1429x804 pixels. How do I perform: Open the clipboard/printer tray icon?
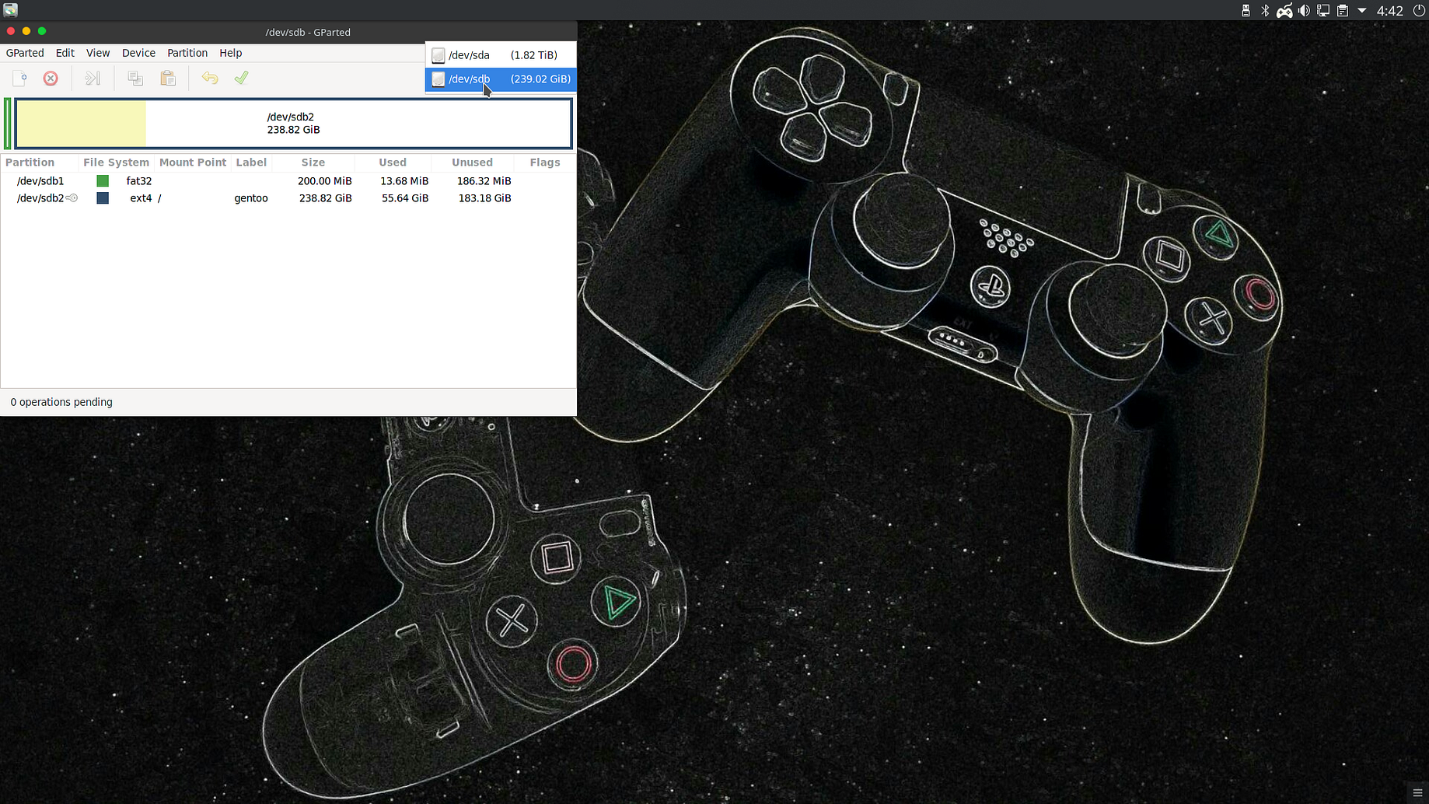(1343, 10)
